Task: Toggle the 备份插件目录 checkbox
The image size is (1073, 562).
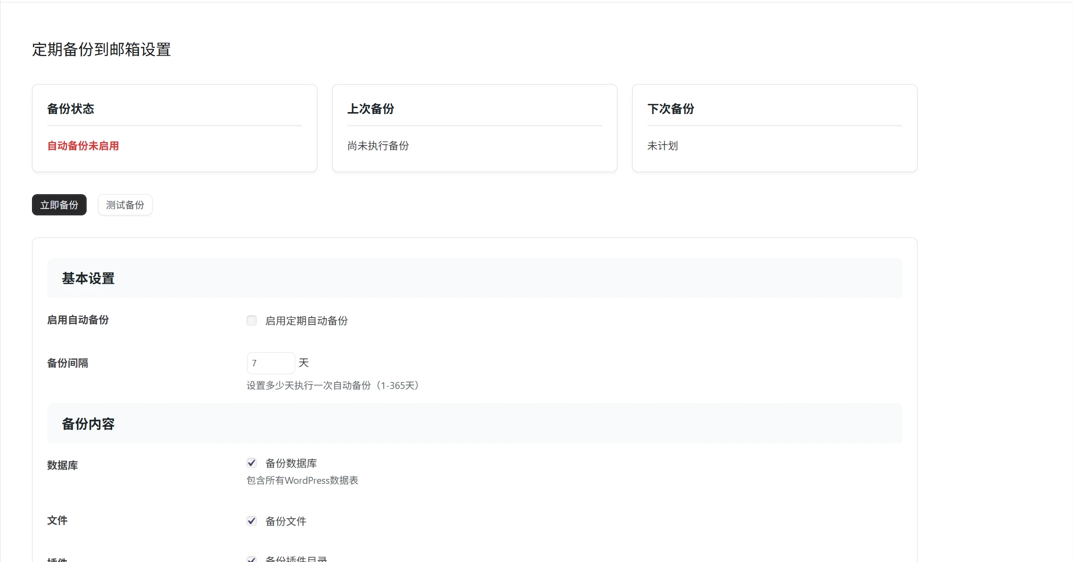Action: 251,559
